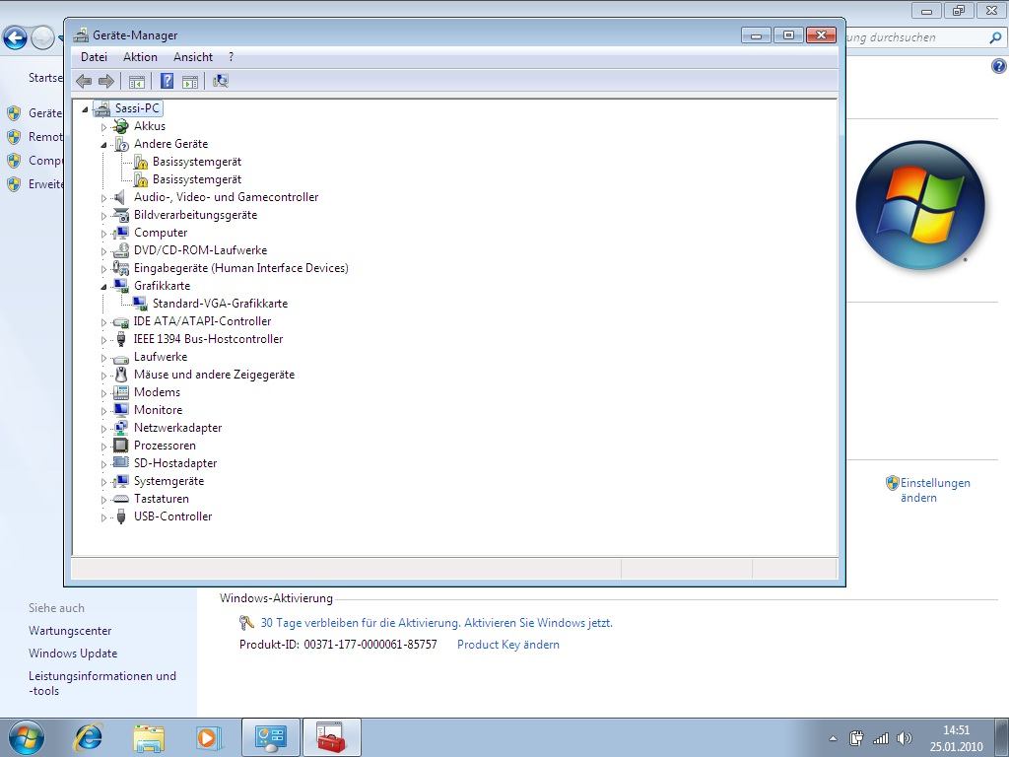
Task: Open Internet Explorer from the taskbar
Action: (88, 737)
